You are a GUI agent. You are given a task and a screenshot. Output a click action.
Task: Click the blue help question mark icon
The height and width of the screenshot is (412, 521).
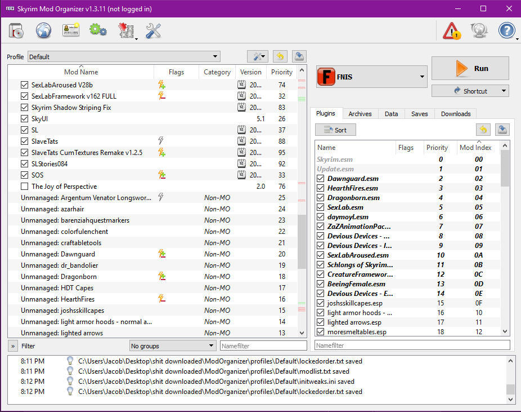pos(506,31)
